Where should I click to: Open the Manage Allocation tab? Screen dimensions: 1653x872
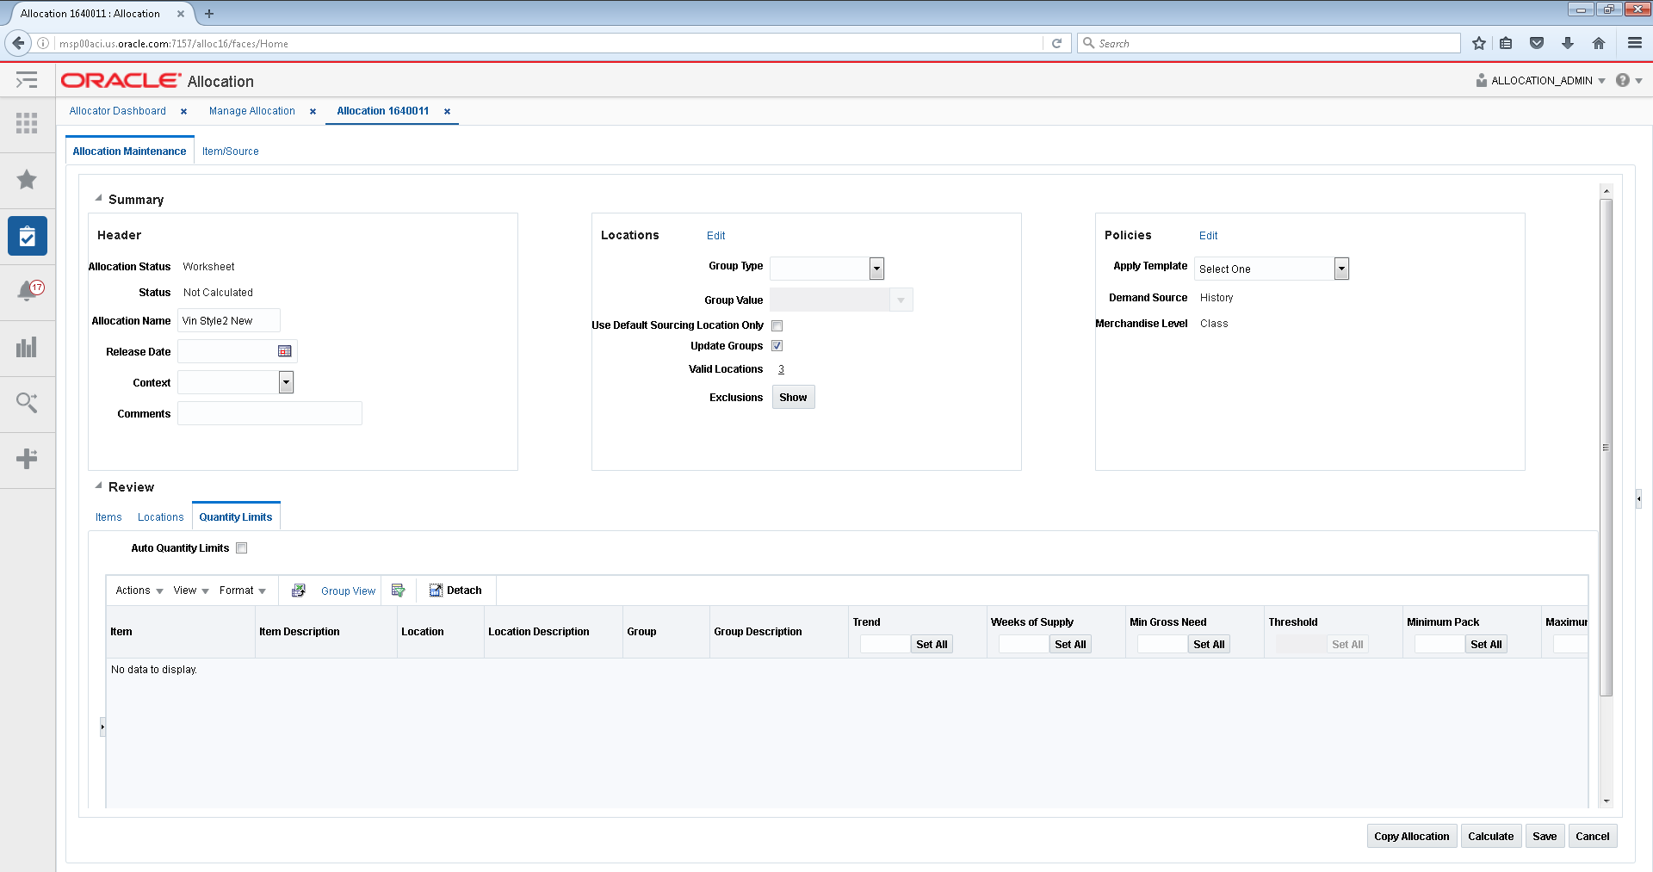pos(251,111)
